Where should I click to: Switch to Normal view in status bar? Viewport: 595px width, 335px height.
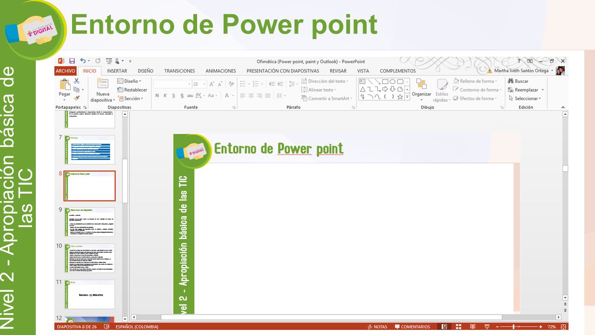444,327
